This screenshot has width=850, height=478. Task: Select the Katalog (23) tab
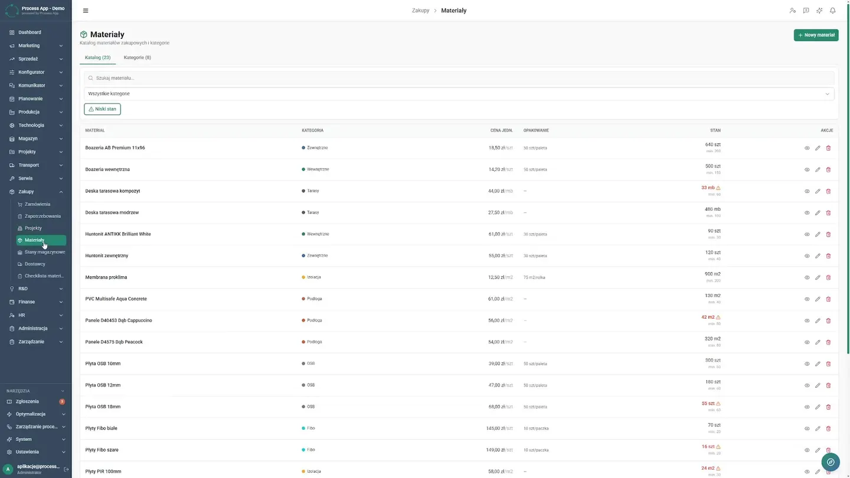click(98, 58)
